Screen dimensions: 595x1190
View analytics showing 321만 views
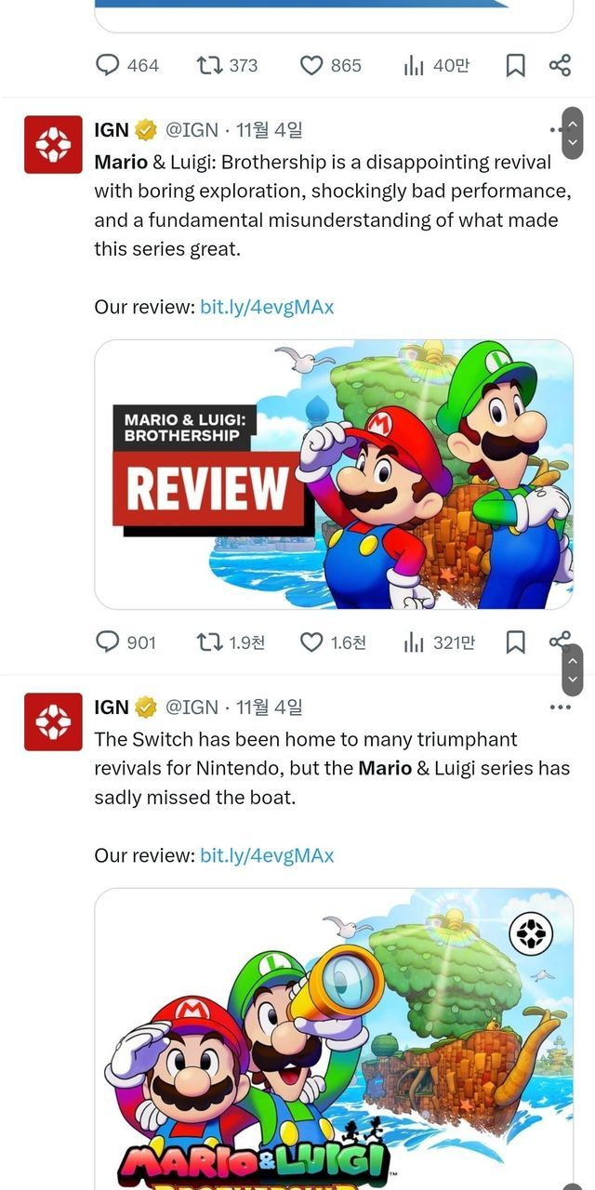439,641
